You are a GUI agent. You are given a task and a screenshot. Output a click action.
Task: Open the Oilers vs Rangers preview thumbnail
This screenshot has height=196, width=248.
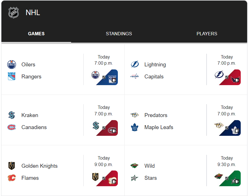tap(104, 77)
